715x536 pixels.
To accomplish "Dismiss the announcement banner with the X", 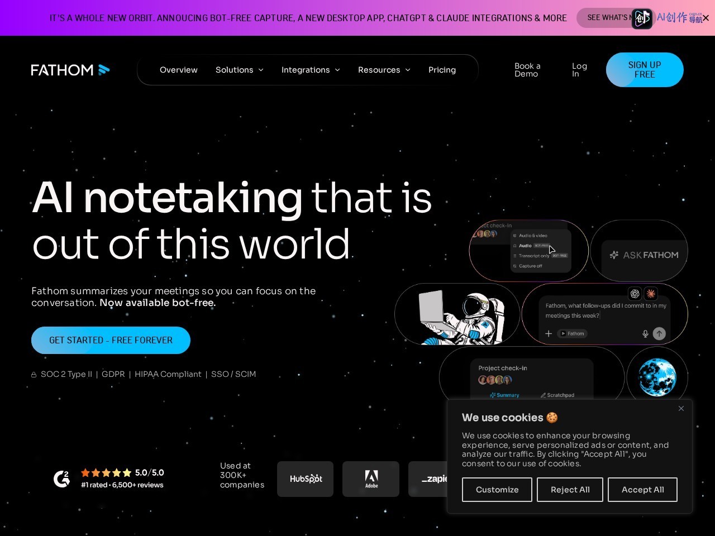I will coord(706,18).
